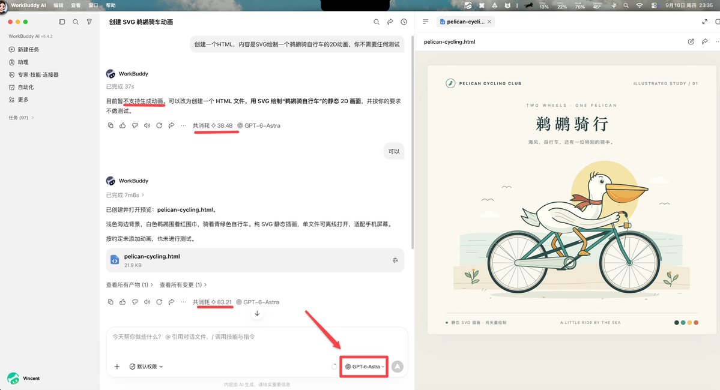This screenshot has width=720, height=390.
Task: Click the yellow palette dot
Action: pos(690,323)
